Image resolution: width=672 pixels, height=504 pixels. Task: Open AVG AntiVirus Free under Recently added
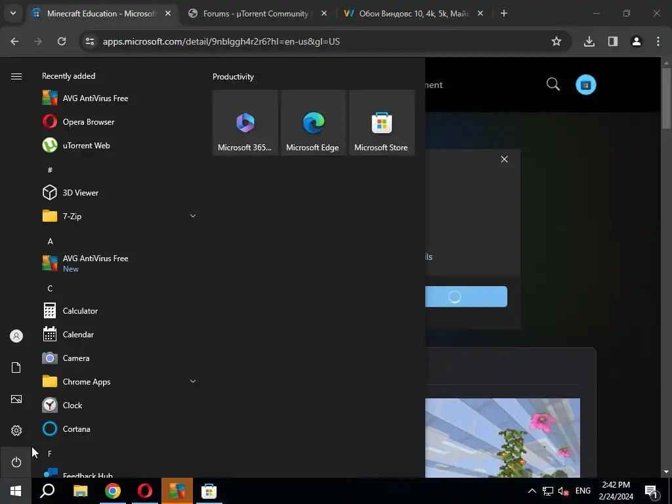(120, 98)
